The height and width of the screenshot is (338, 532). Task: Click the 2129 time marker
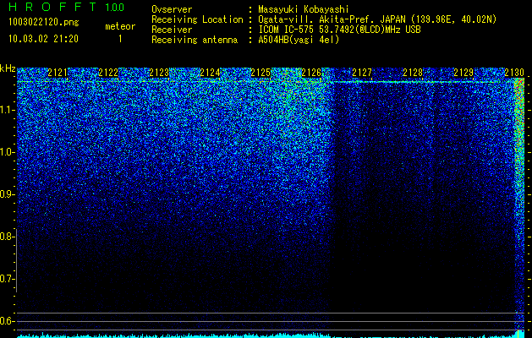[x=463, y=73]
